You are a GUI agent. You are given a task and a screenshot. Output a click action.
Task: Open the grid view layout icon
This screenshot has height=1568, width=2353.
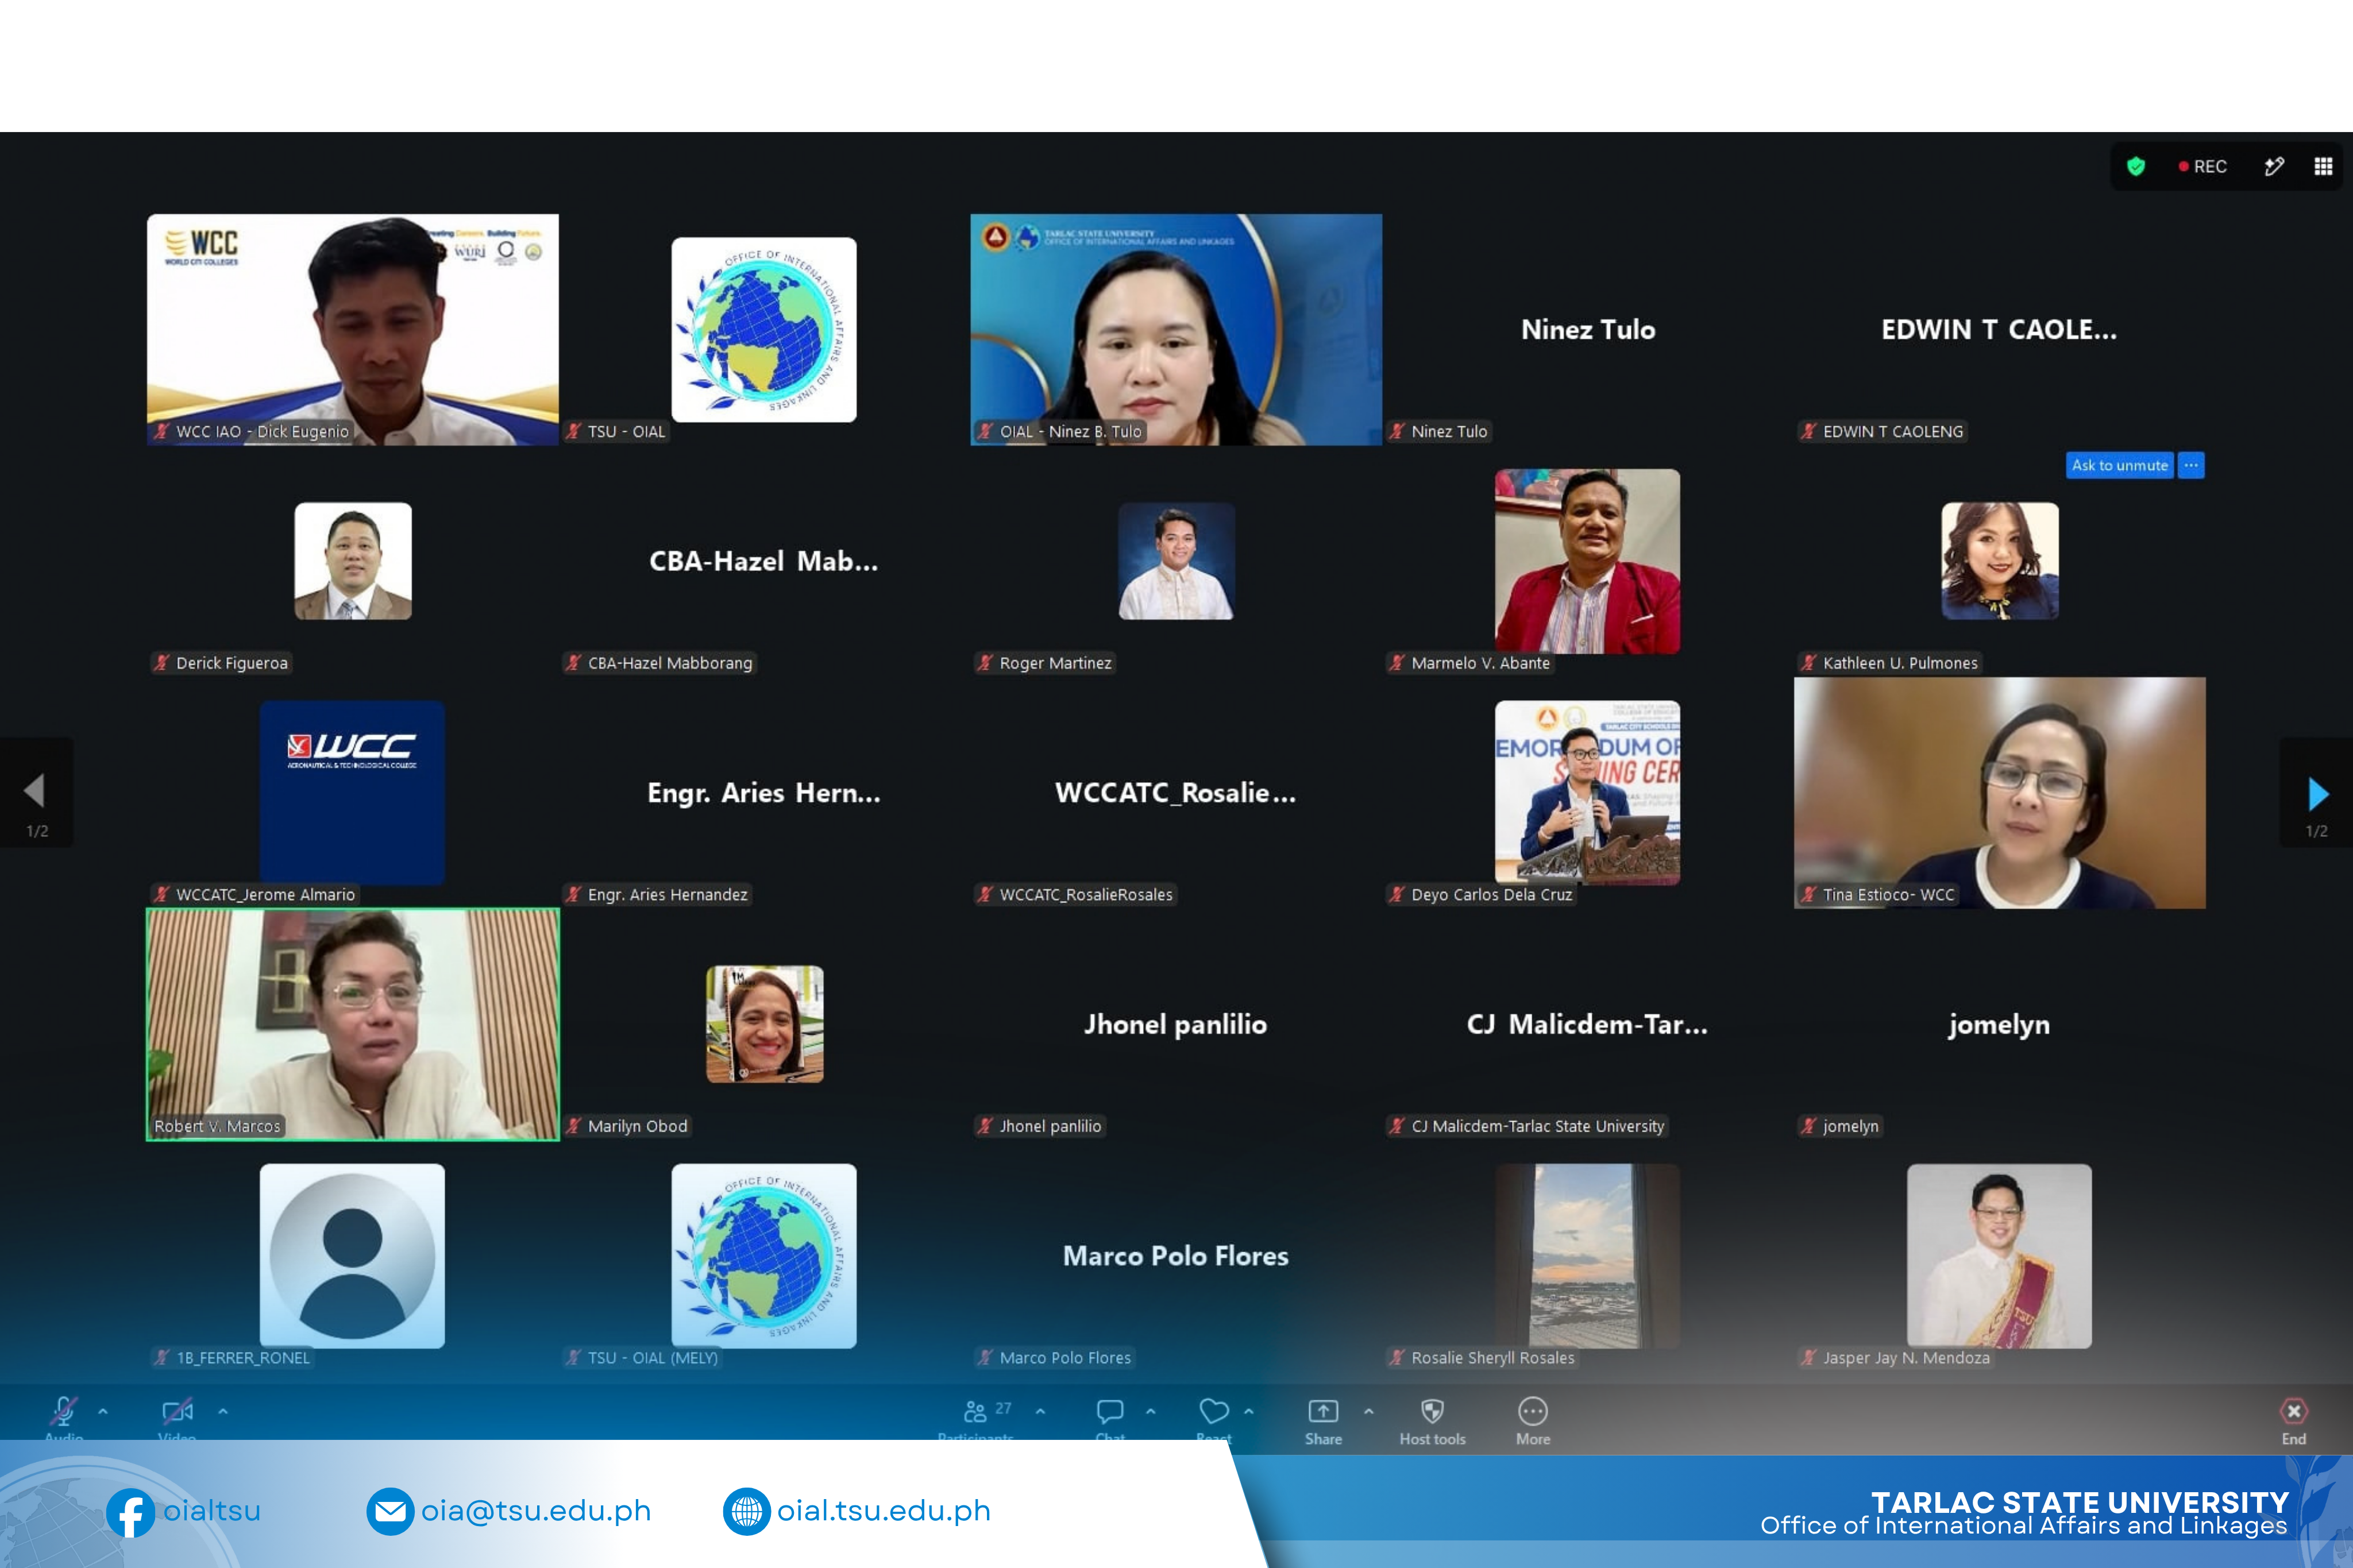point(2323,166)
